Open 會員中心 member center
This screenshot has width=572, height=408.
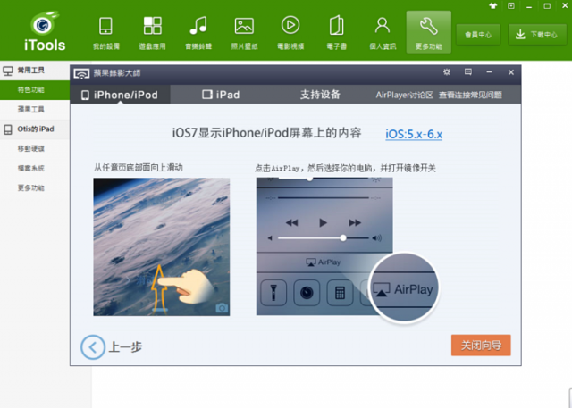point(478,35)
